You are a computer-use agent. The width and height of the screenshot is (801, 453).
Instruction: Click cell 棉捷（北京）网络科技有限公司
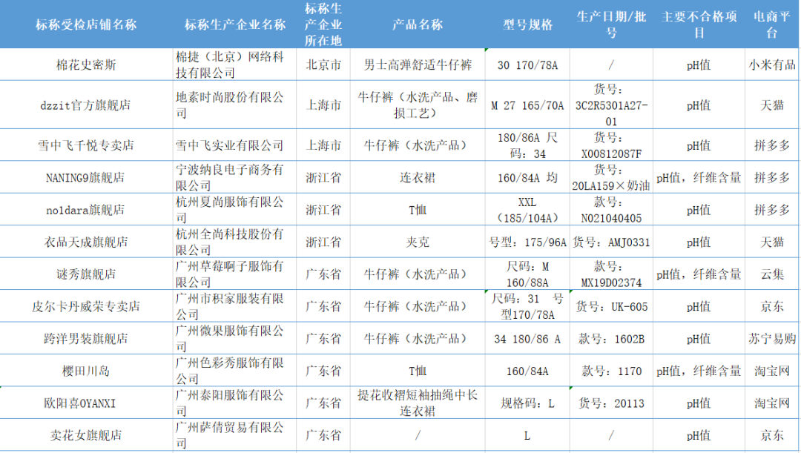coord(235,65)
